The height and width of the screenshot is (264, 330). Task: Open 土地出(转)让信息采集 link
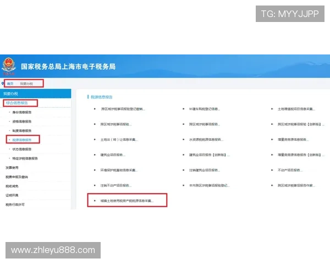click(119, 140)
